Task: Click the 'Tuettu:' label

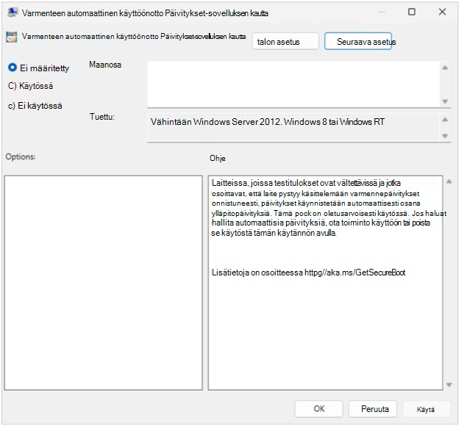Action: (x=102, y=117)
